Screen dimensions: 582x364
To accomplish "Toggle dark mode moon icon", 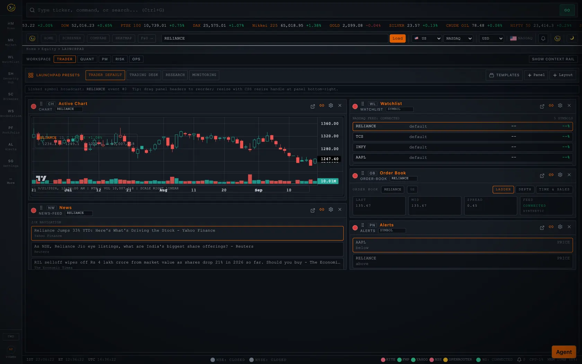I will (572, 38).
